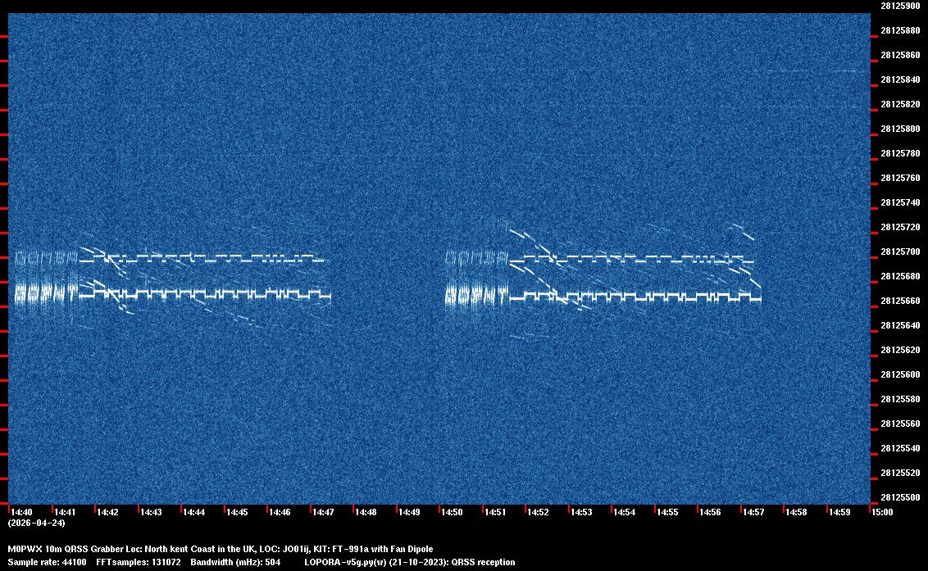928x571 pixels.
Task: Select the 28125520 frequency label
Action: pyautogui.click(x=901, y=472)
